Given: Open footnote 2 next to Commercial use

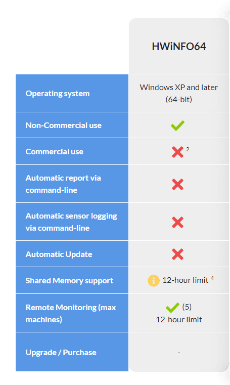Looking at the screenshot, I should pyautogui.click(x=188, y=149).
